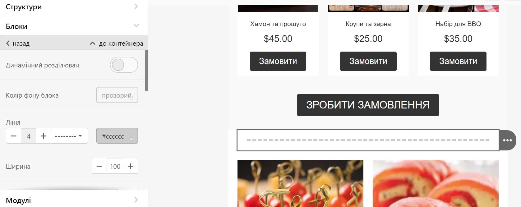Image resolution: width=521 pixels, height=207 pixels.
Task: Expand the Структури section
Action: point(74,7)
